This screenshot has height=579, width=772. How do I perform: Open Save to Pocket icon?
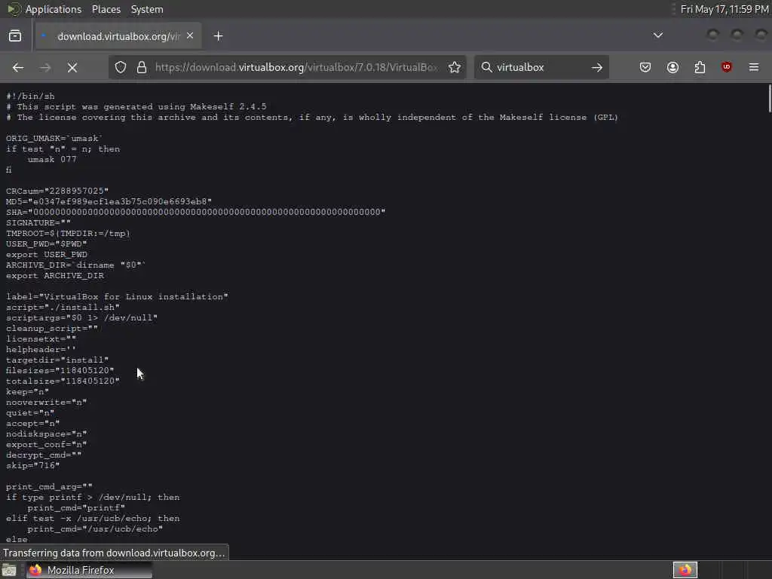(x=645, y=67)
